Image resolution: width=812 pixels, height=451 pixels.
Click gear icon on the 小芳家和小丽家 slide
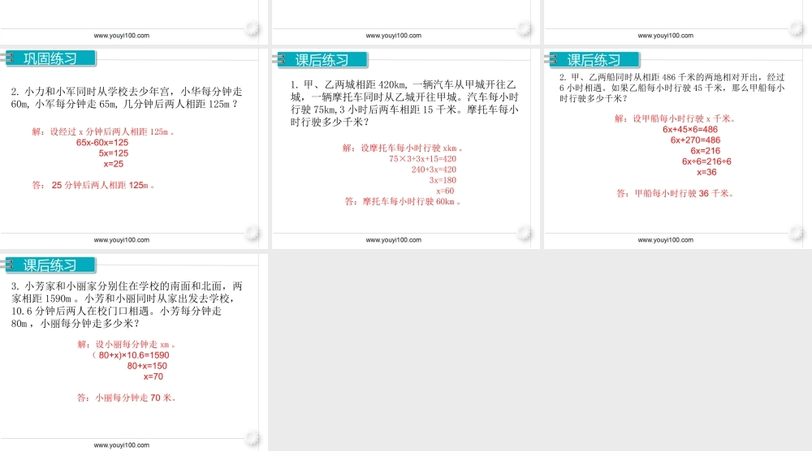tap(253, 440)
